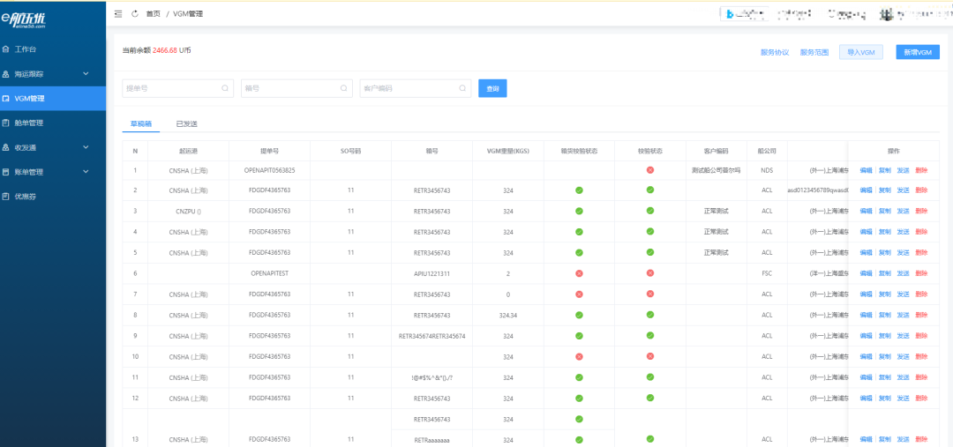The width and height of the screenshot is (953, 447).
Task: Click the 新增VGM button
Action: [918, 52]
